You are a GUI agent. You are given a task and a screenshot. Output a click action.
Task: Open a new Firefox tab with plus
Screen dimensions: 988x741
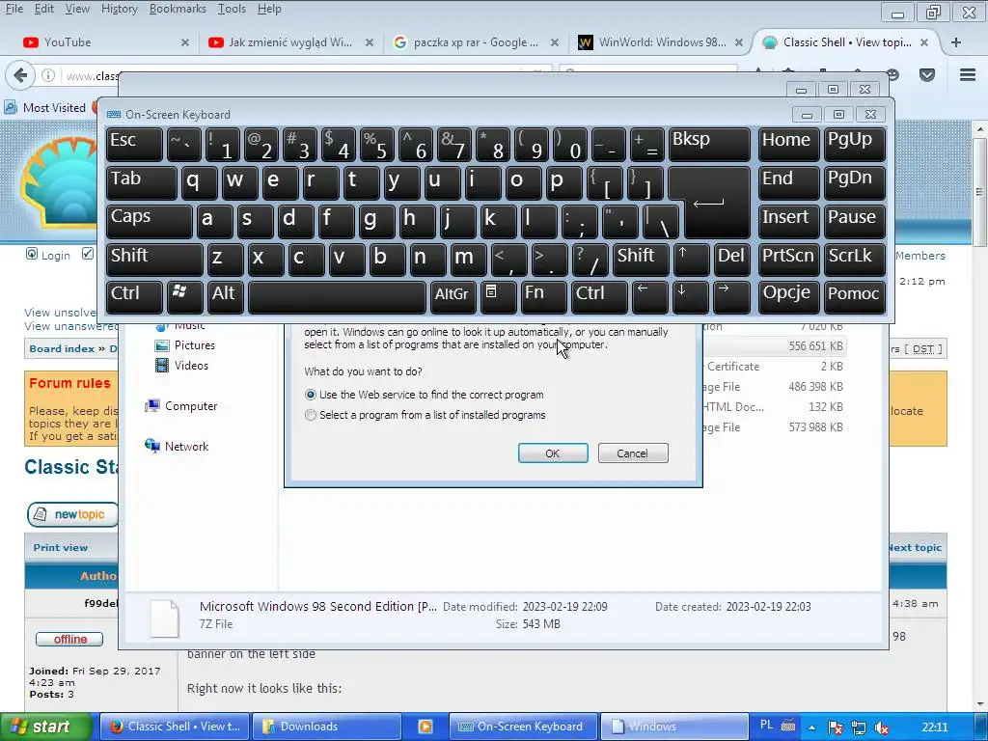coord(956,42)
